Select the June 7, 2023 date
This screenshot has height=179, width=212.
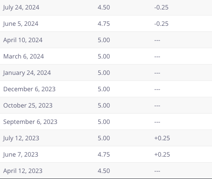pos(21,154)
